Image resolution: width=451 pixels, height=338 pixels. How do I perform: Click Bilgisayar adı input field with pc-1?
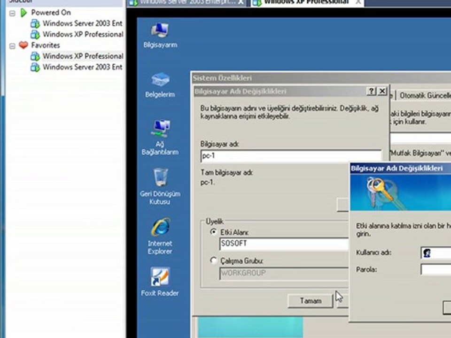[x=291, y=156]
